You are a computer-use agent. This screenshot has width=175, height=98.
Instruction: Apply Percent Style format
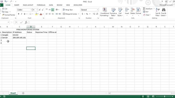87,14
